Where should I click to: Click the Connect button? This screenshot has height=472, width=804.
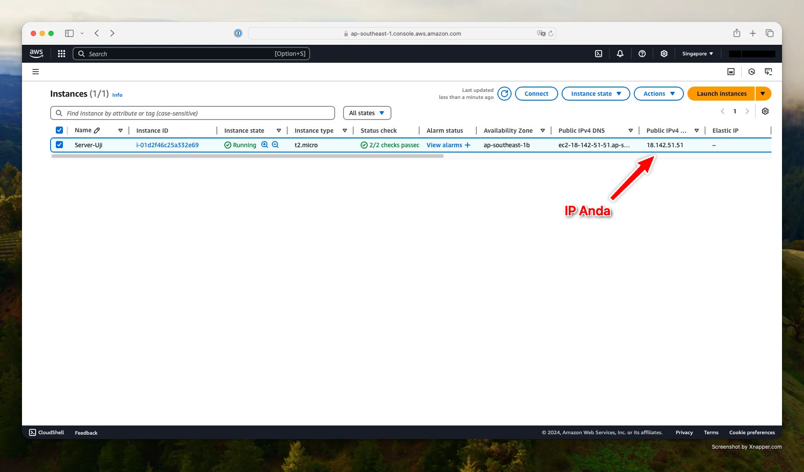[537, 94]
